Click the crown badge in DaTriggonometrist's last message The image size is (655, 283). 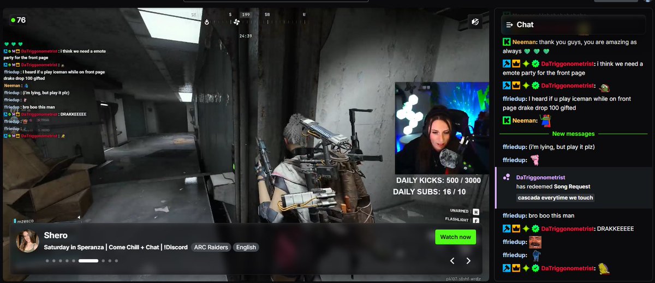(516, 268)
